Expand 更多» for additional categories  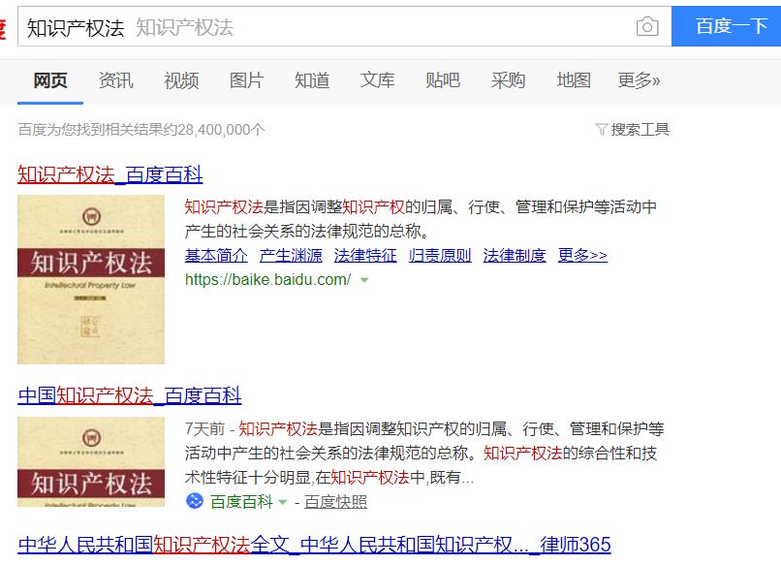click(638, 81)
